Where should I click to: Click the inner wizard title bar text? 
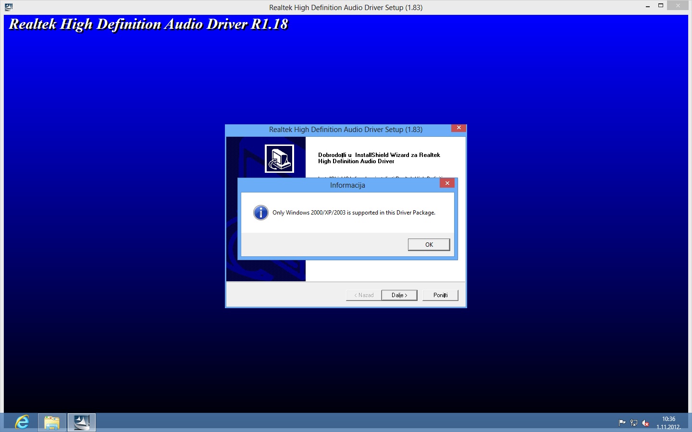(x=346, y=130)
